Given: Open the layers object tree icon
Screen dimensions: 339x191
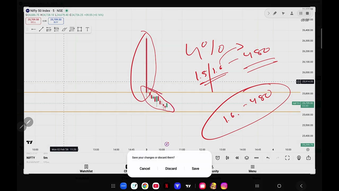Looking at the screenshot, I should click(247, 158).
